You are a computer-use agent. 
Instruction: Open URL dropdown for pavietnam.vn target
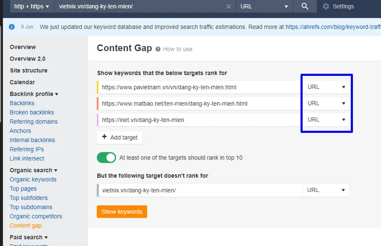[x=326, y=87]
